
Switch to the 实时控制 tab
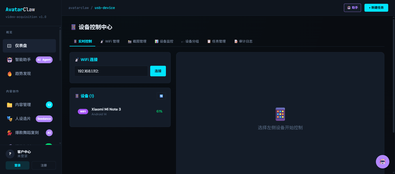point(83,41)
